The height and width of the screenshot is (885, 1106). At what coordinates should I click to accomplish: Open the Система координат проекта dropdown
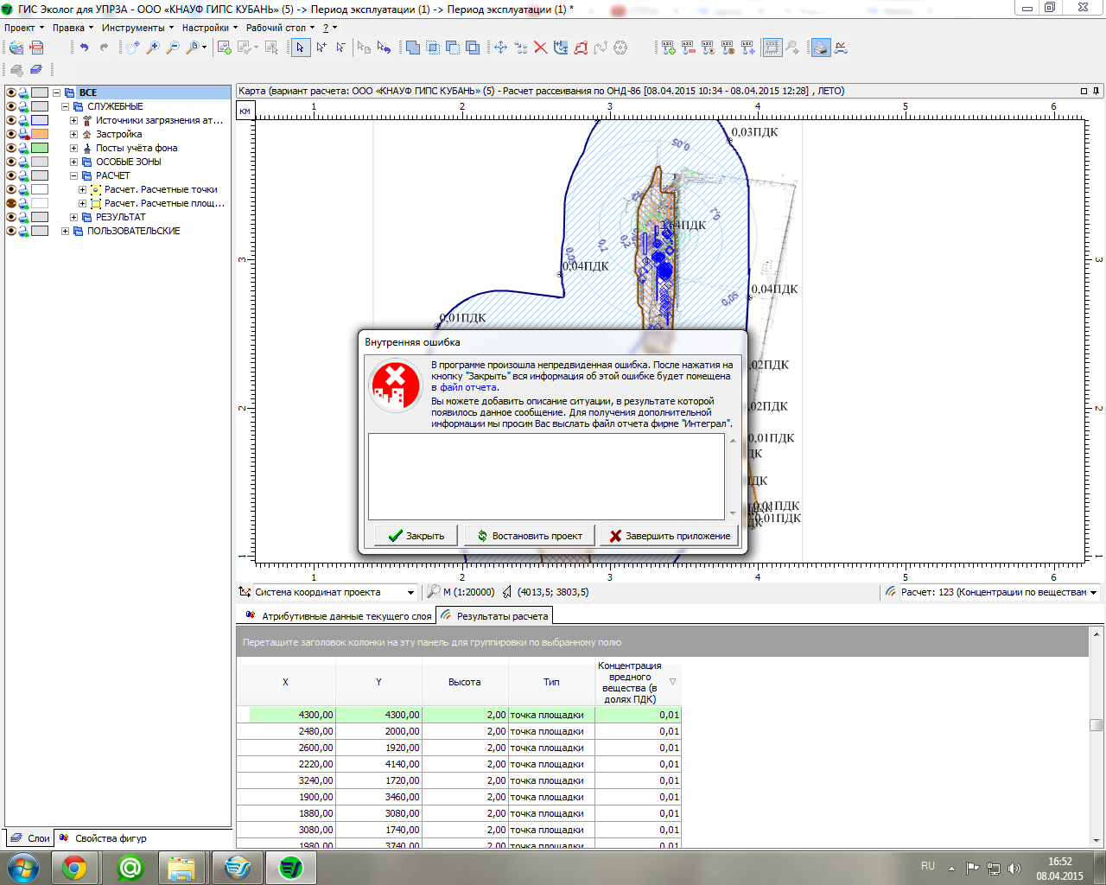(410, 592)
